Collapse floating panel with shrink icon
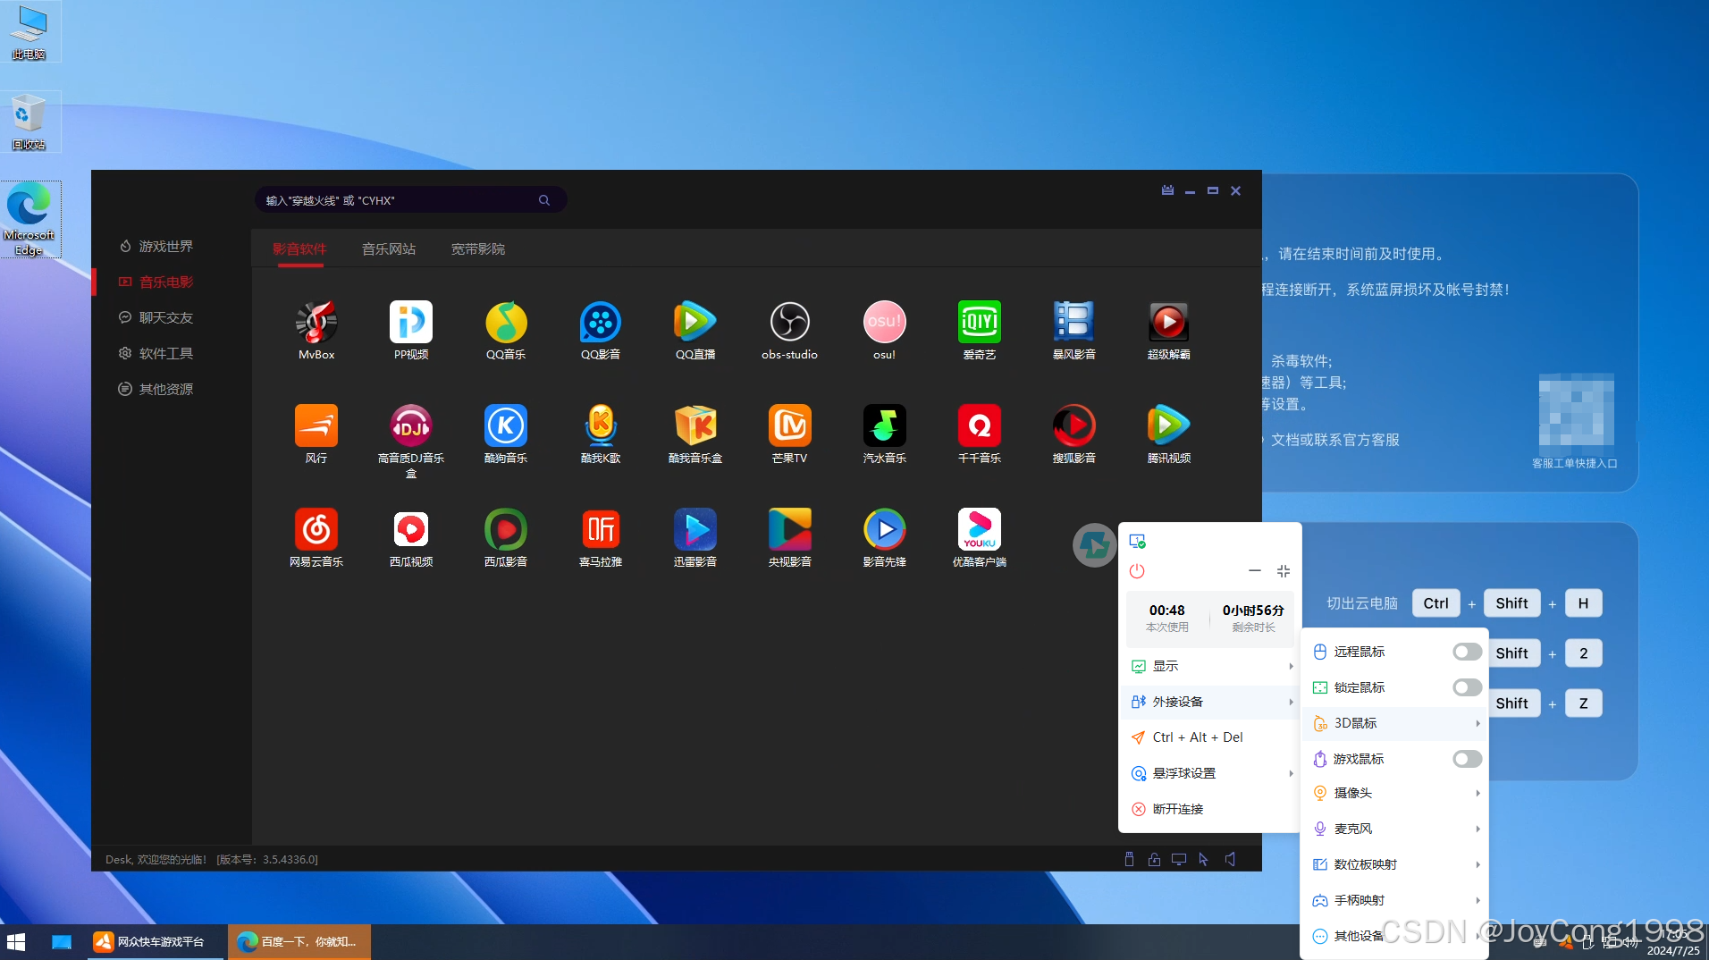Viewport: 1709px width, 960px height. click(x=1284, y=570)
